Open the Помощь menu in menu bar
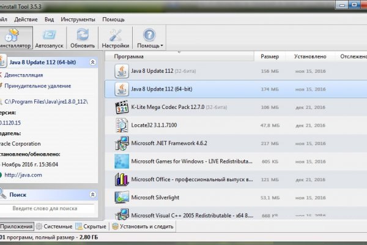This screenshot has height=245, width=367. (x=113, y=20)
